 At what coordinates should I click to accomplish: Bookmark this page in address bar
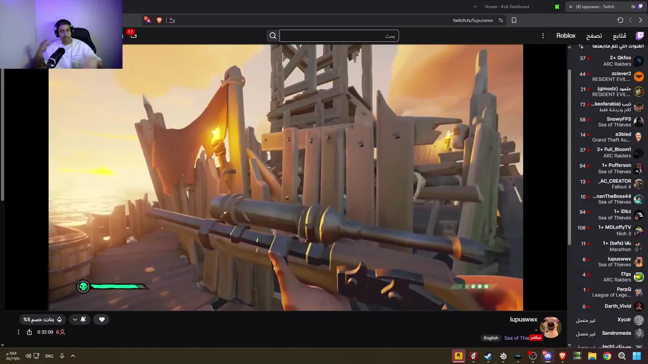click(514, 20)
